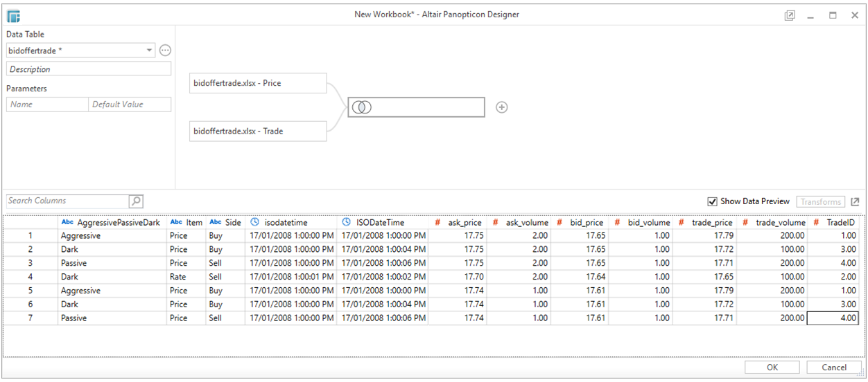Click the Abc type icon of the Side column

[215, 223]
